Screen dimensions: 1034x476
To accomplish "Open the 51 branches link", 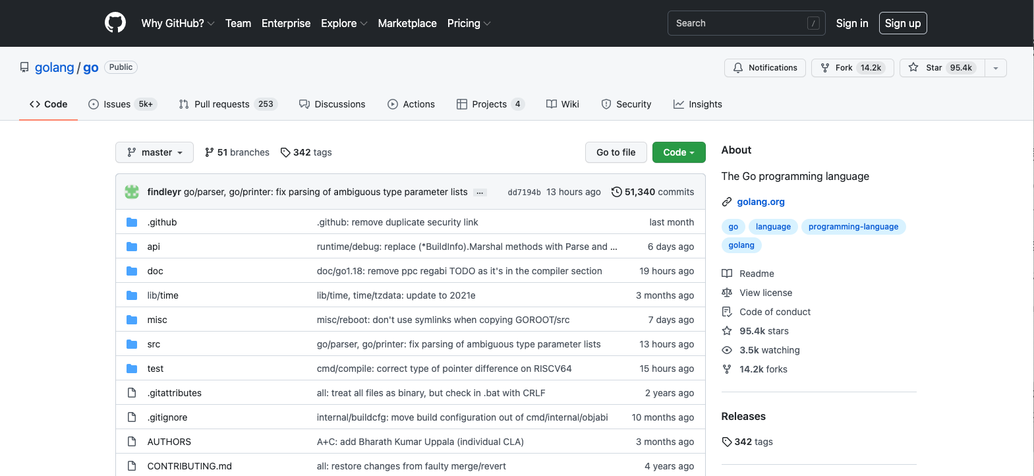I will pos(237,152).
